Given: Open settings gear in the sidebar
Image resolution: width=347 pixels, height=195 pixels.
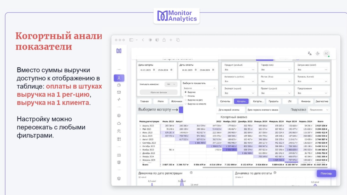Looking at the screenshot, I should 119,116.
